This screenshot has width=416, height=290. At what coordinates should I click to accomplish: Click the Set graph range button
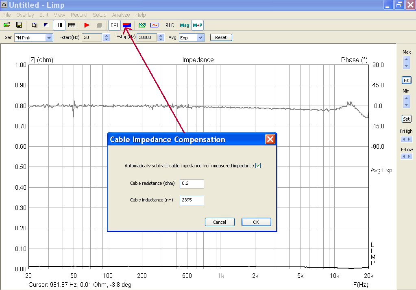[407, 119]
